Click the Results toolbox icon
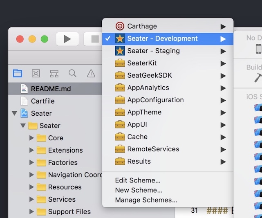 click(x=120, y=161)
